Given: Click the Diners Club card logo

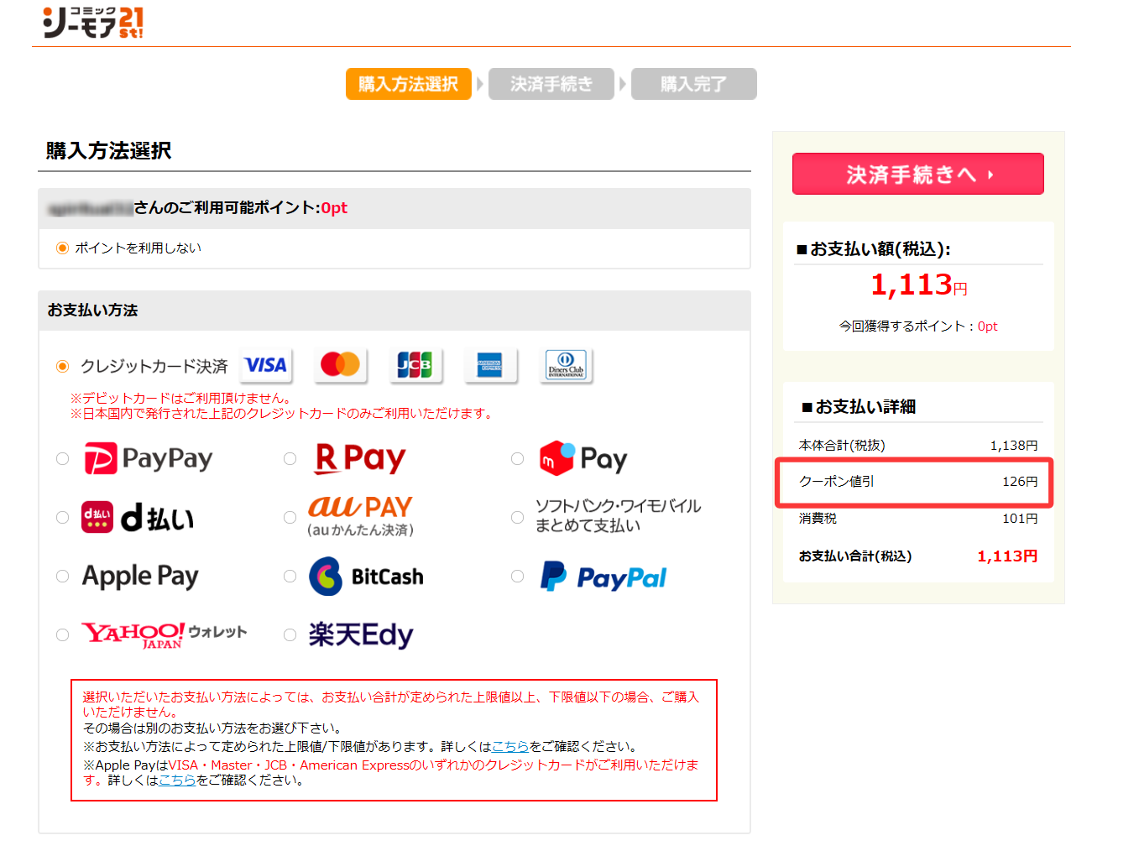Looking at the screenshot, I should pyautogui.click(x=567, y=365).
